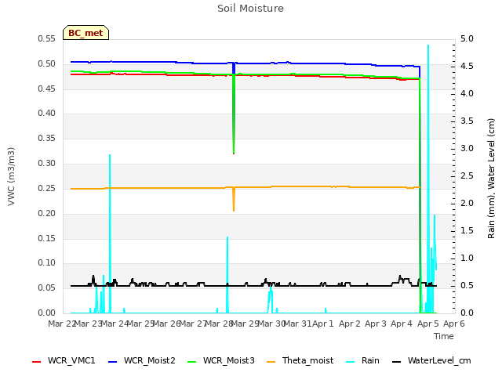Image resolution: width=502 pixels, height=376 pixels.
Task: Click the 0.25 left axis tick
Action: [x=47, y=188]
